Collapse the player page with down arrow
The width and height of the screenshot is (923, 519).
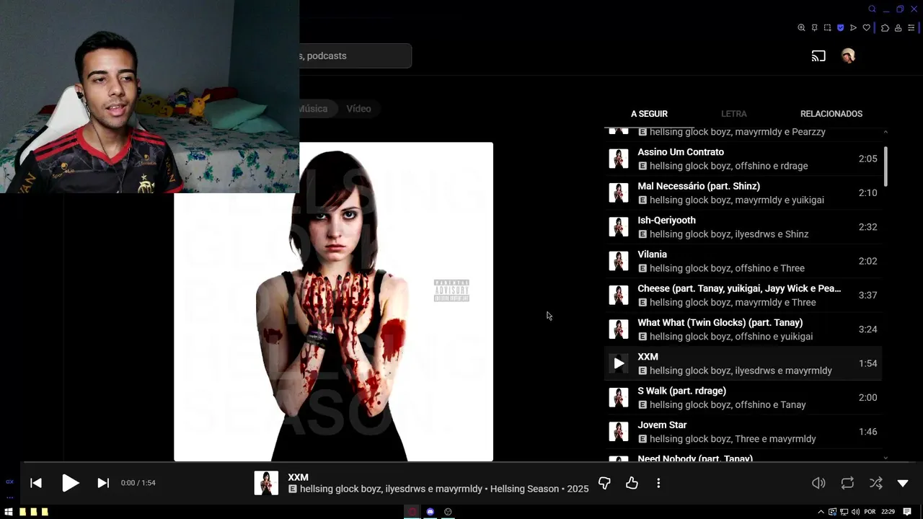click(x=903, y=483)
